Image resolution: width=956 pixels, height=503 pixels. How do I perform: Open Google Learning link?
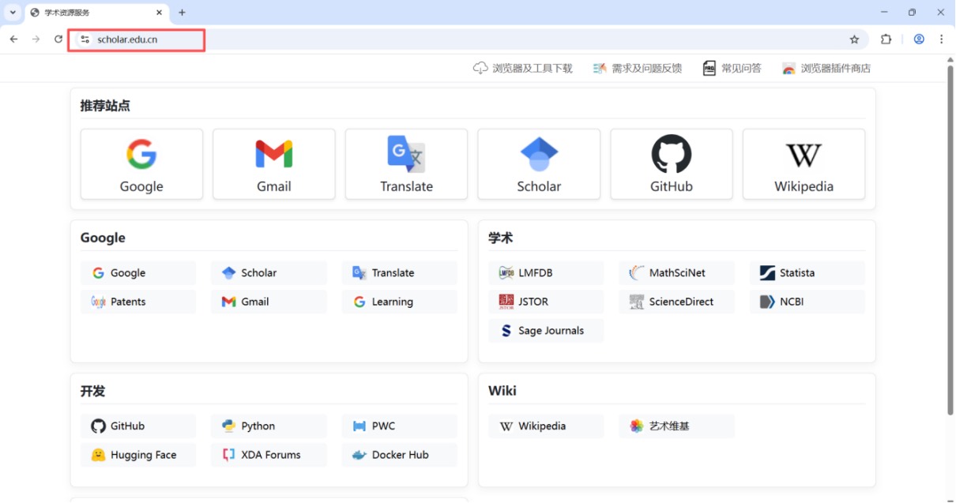click(400, 302)
